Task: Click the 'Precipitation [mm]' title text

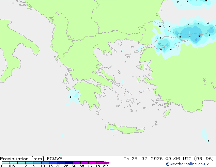Action: [x=22, y=159]
